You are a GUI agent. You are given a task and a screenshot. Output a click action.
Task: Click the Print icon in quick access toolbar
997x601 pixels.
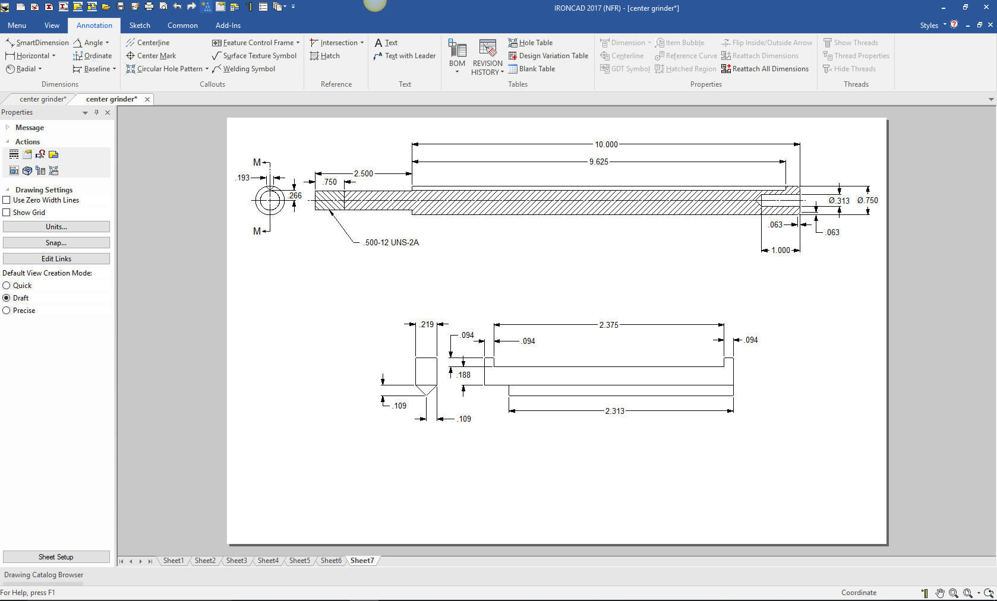tap(149, 7)
